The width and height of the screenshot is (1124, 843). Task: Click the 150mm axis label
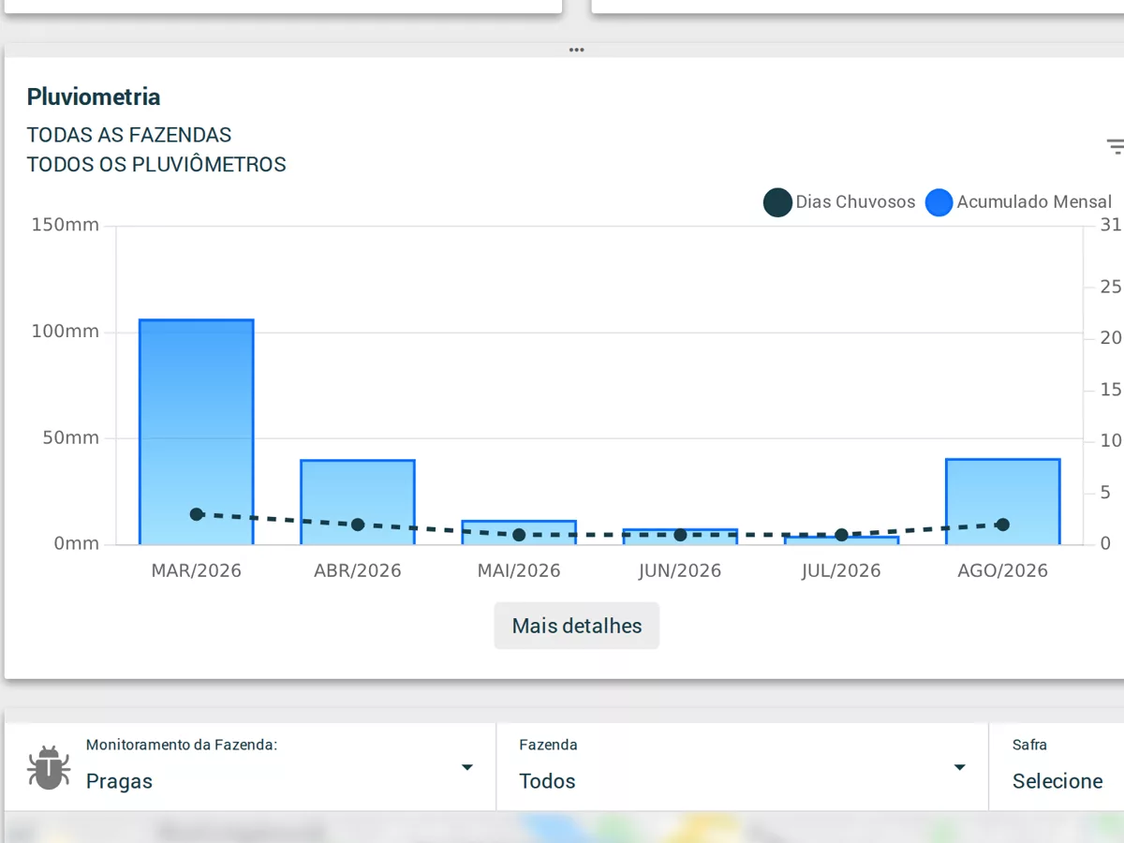click(66, 225)
